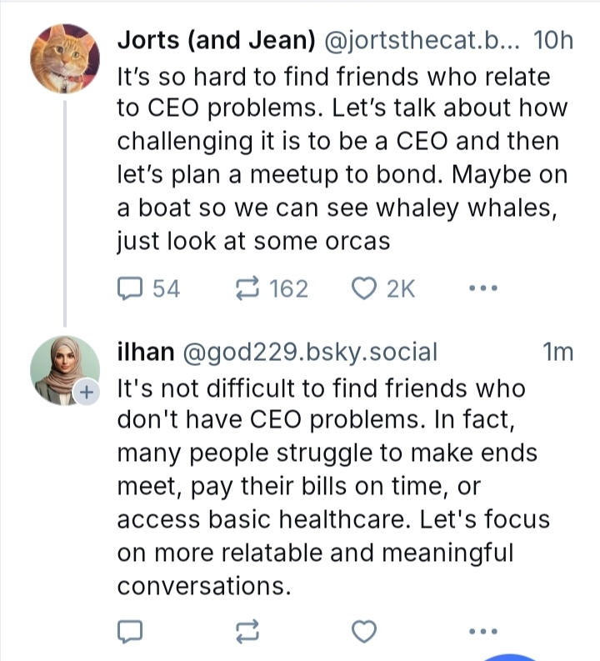Open the 1m timestamp on ilhan's reply
Image resolution: width=600 pixels, height=661 pixels.
coord(557,353)
